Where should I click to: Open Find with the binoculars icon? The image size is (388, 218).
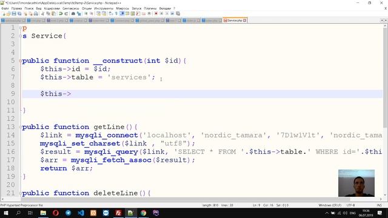point(73,13)
